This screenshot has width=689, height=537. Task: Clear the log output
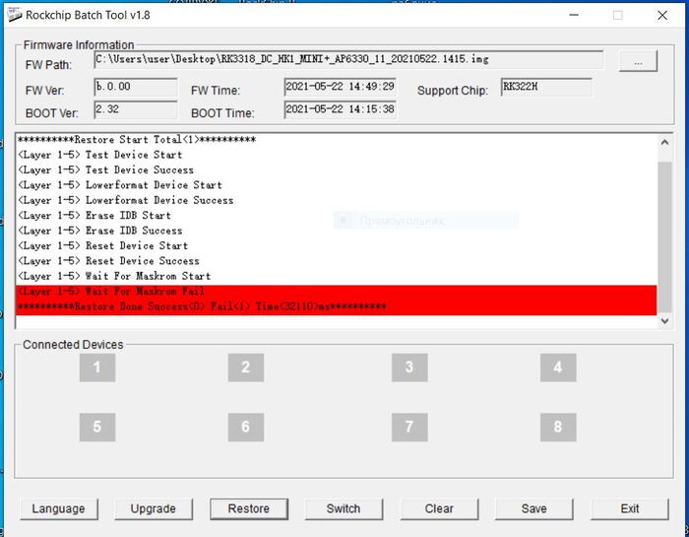coord(439,508)
